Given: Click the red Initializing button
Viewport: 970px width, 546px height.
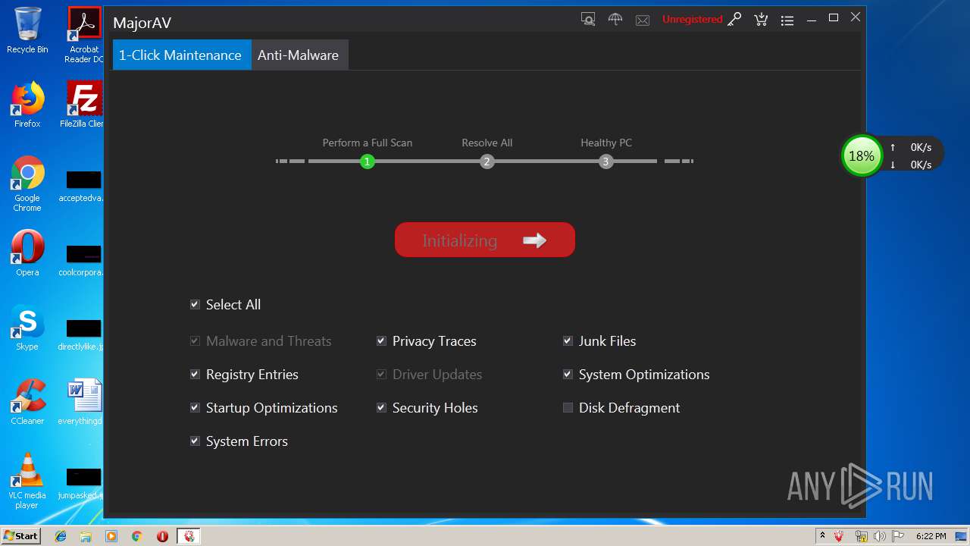Looking at the screenshot, I should tap(485, 240).
